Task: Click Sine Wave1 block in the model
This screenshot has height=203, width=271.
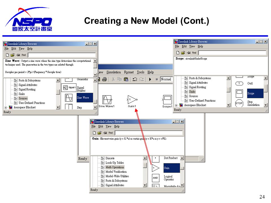Action: (107, 100)
